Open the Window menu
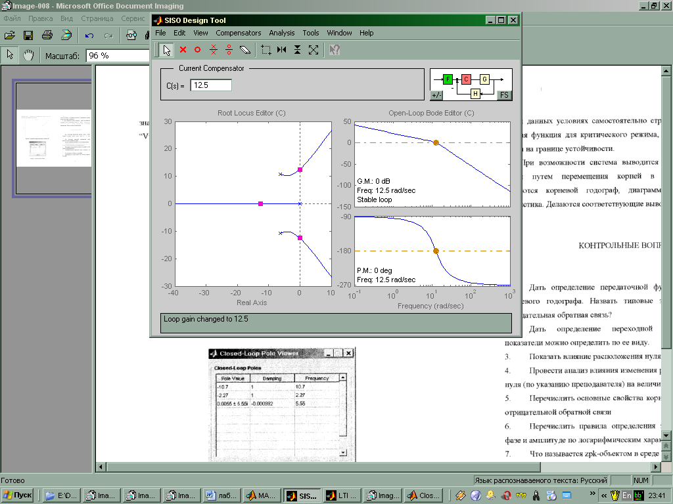Viewport: 673px width, 504px height. tap(339, 33)
